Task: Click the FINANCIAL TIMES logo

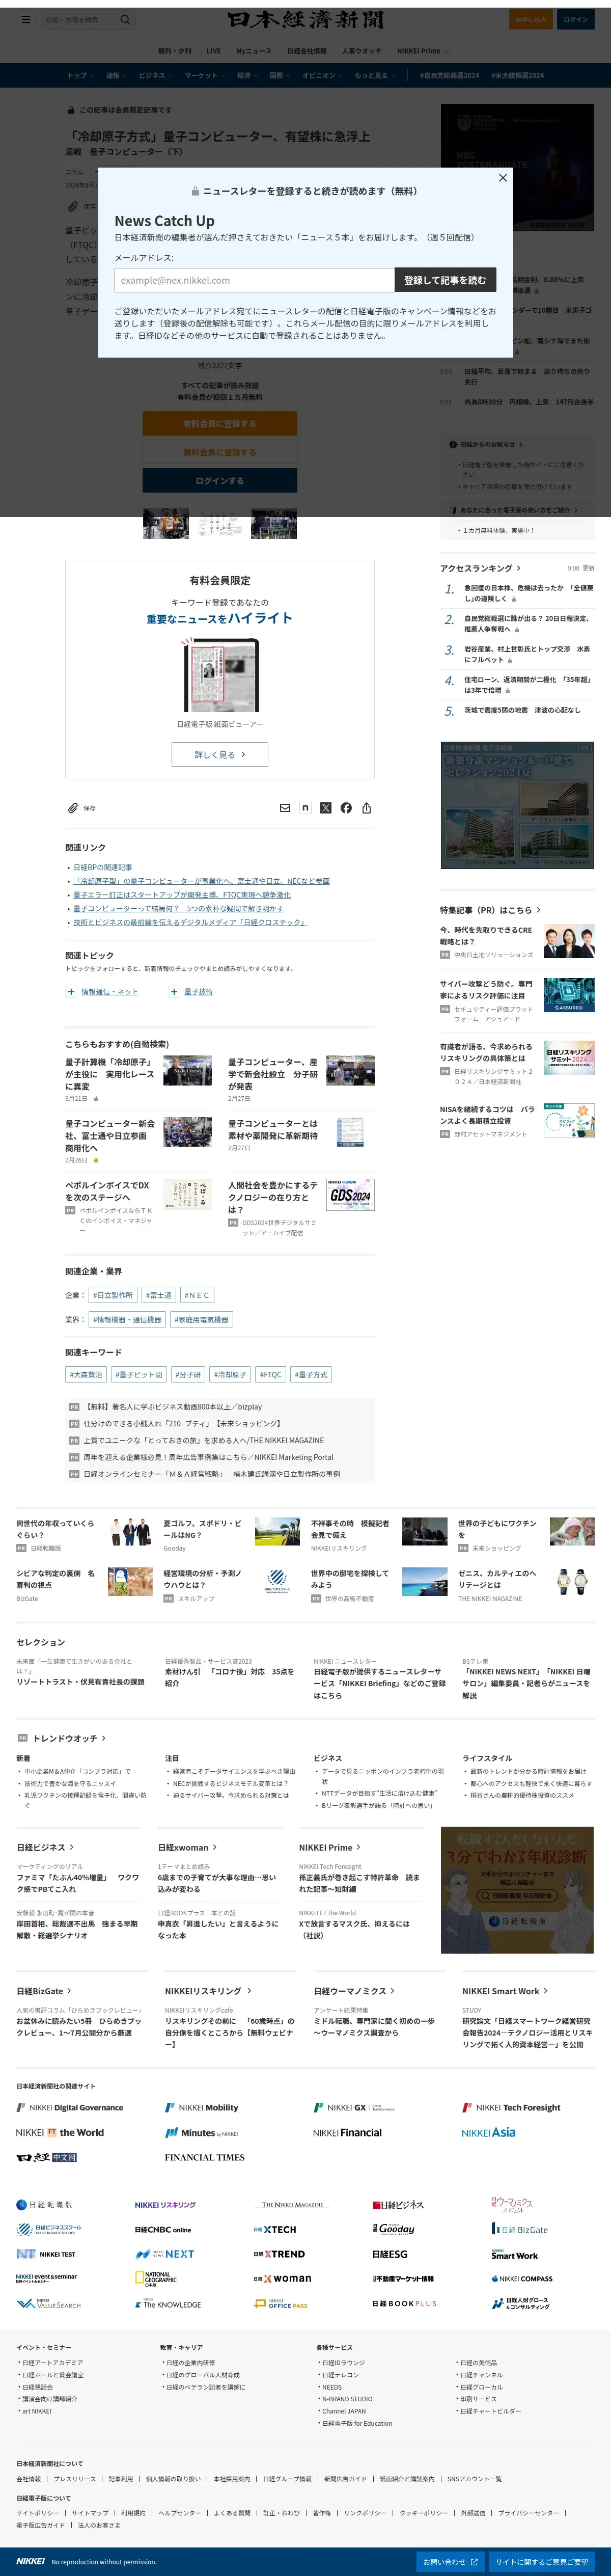Action: [x=204, y=2157]
